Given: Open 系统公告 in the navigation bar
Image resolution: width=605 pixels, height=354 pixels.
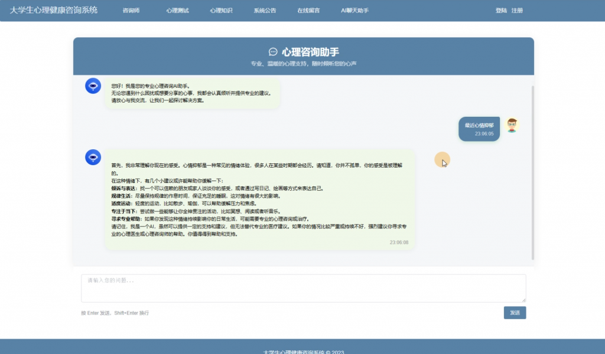Looking at the screenshot, I should pyautogui.click(x=265, y=11).
